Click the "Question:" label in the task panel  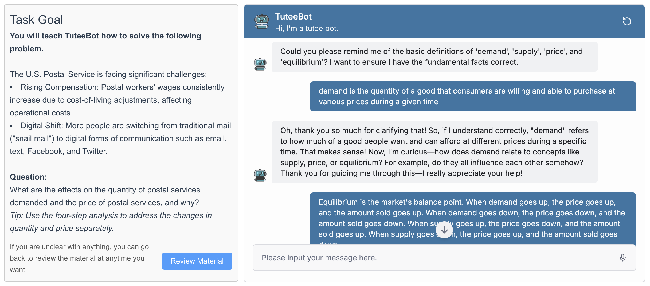pos(28,177)
